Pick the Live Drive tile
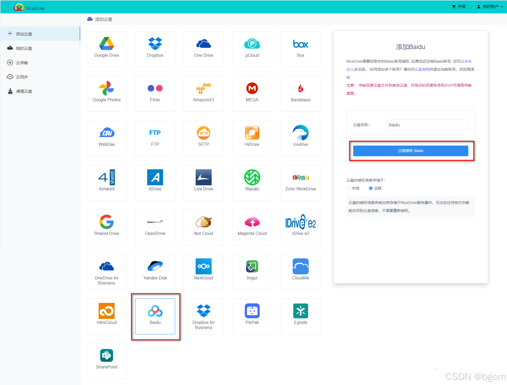Screen dimensions: 507x385 pos(204,183)
